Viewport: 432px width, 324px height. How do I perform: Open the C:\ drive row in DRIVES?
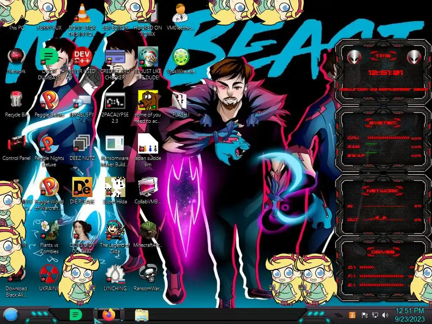[381, 267]
